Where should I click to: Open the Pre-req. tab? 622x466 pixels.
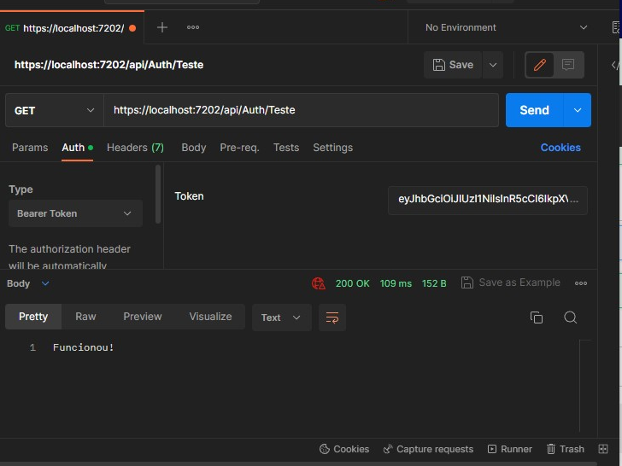pyautogui.click(x=239, y=148)
